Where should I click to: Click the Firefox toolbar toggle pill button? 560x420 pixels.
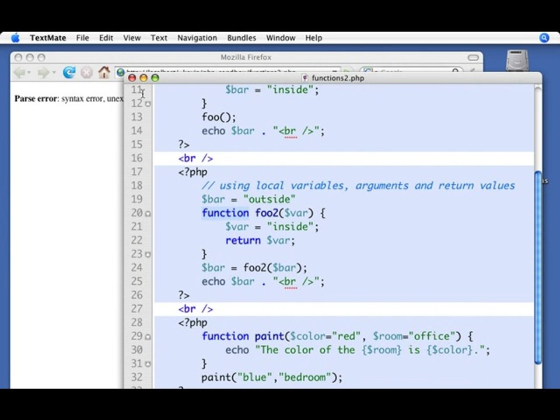click(x=473, y=58)
